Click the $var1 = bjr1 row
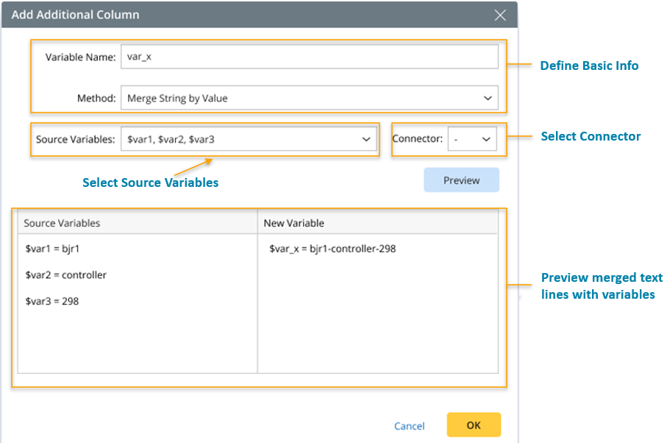 (x=52, y=249)
